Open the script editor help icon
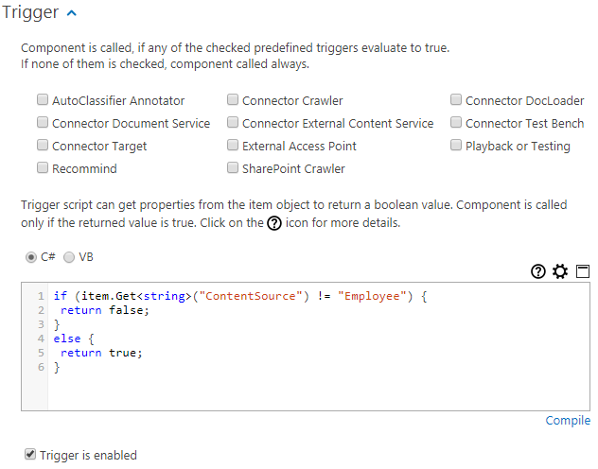598x469 pixels. [x=538, y=271]
